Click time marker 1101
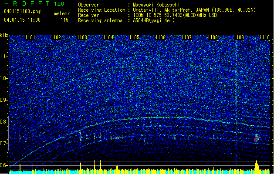Viewport: 274px width, 174px height. [x=30, y=37]
